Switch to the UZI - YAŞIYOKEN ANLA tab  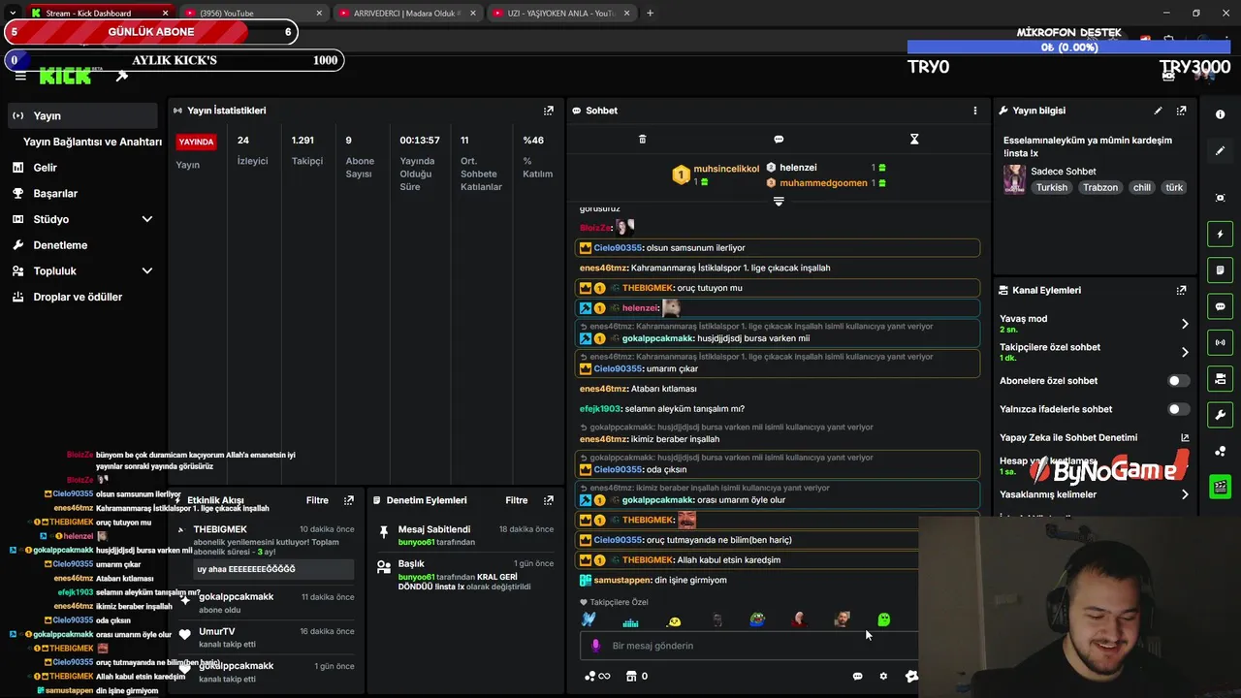click(x=560, y=13)
